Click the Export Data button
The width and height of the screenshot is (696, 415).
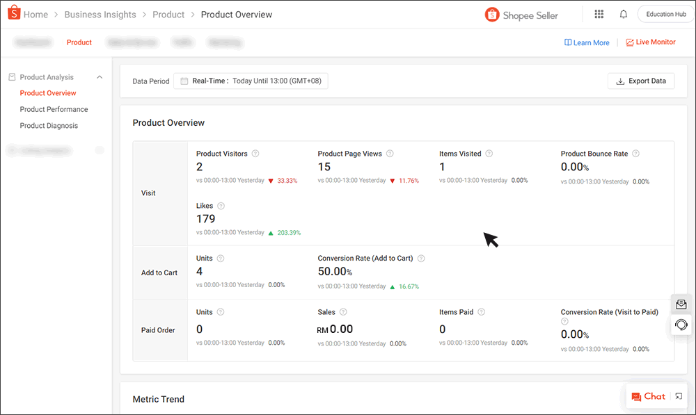click(640, 81)
